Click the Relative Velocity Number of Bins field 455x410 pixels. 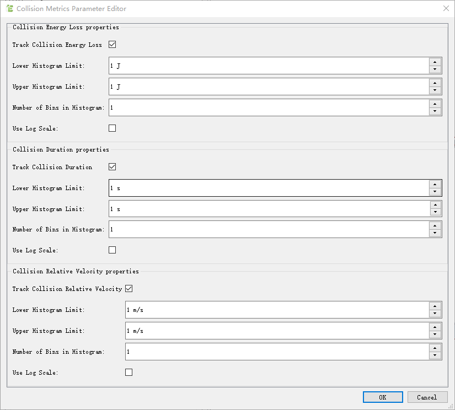coord(277,352)
